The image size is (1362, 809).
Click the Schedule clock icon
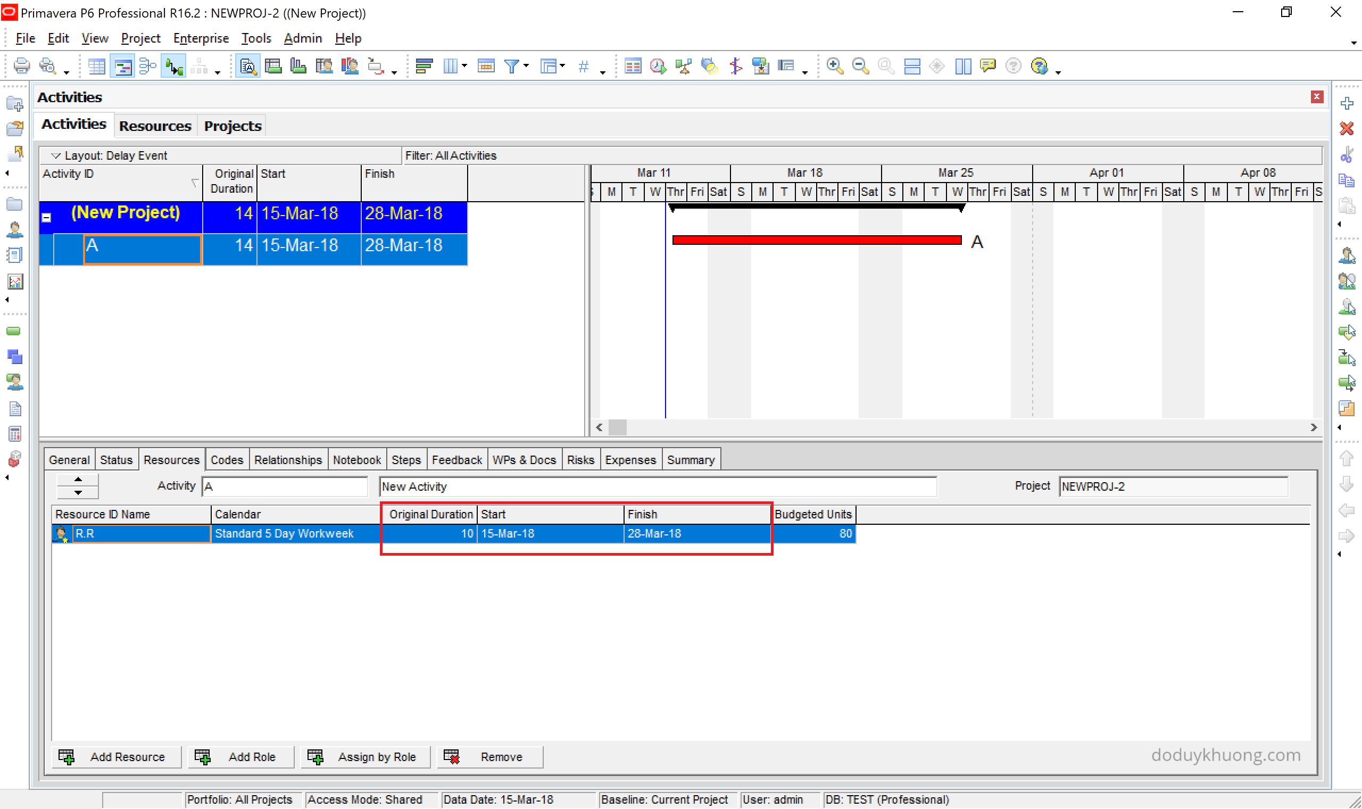(658, 66)
